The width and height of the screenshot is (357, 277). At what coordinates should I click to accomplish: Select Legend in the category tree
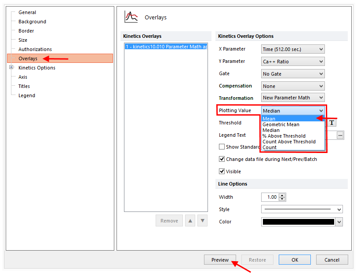[x=26, y=95]
